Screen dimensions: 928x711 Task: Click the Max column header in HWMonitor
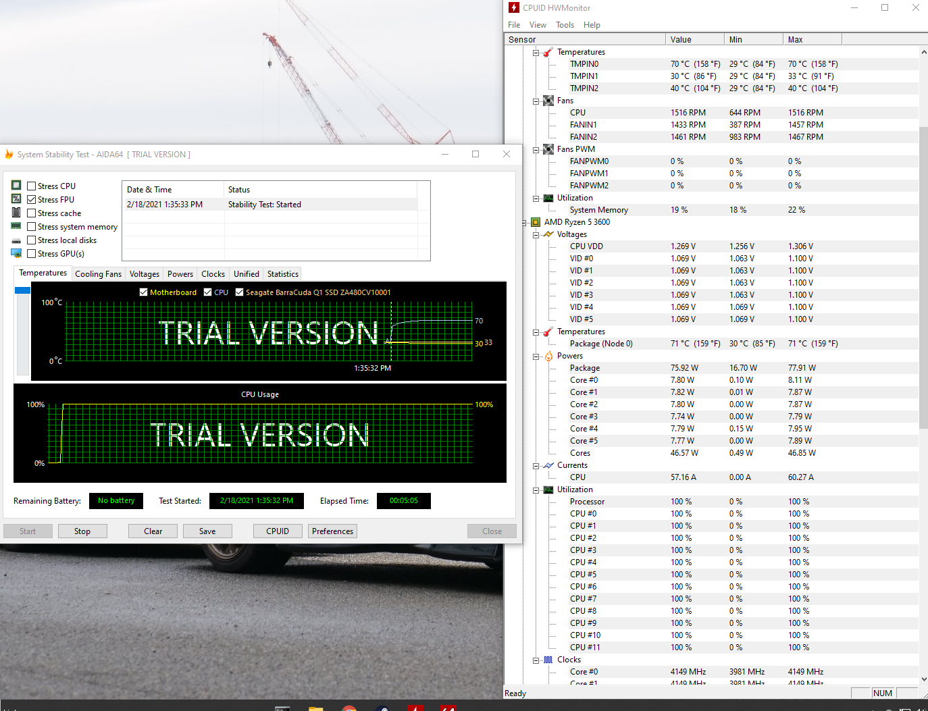pos(813,39)
